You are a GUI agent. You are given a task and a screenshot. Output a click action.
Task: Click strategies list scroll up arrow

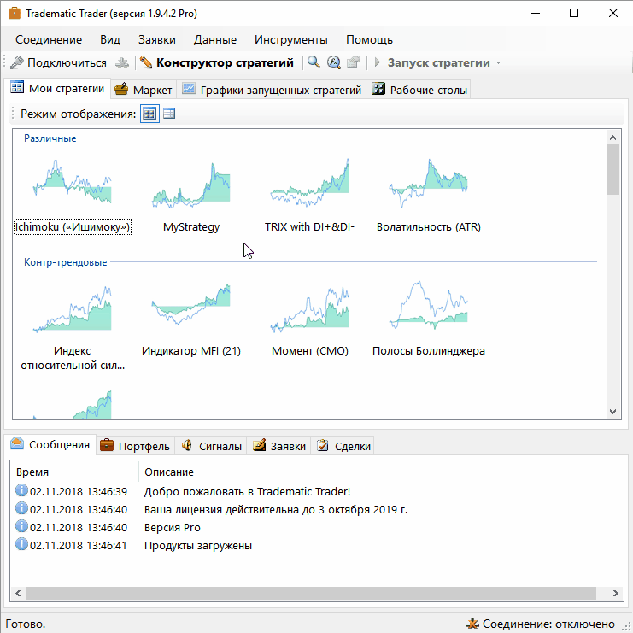(612, 138)
